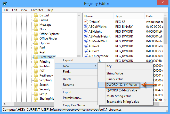Viewport: 170px width, 114px height.
Task: Click the Type column header
Action: [x=119, y=16]
